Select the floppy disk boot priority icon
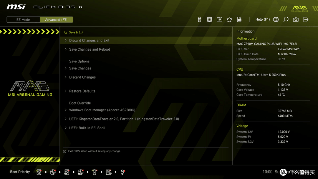Viewport: 318px width, 179px height. pos(109,172)
